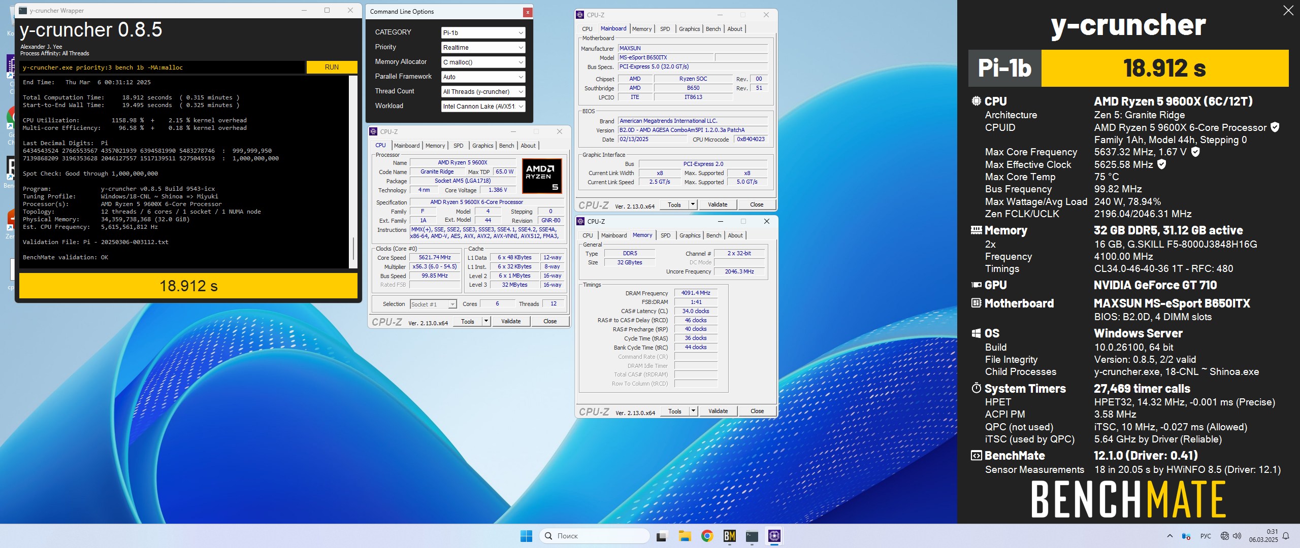Open the Windows Start menu

point(527,536)
